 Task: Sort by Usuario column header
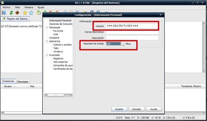pyautogui.click(x=14, y=86)
